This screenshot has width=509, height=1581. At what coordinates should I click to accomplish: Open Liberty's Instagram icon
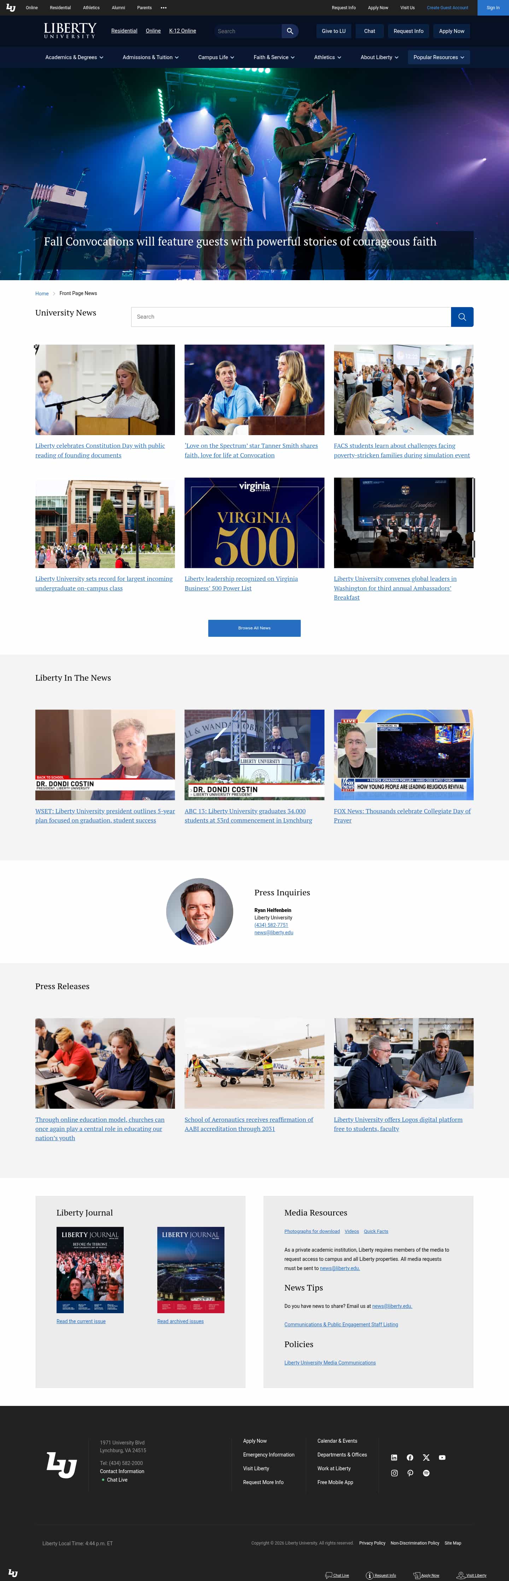pos(394,1473)
